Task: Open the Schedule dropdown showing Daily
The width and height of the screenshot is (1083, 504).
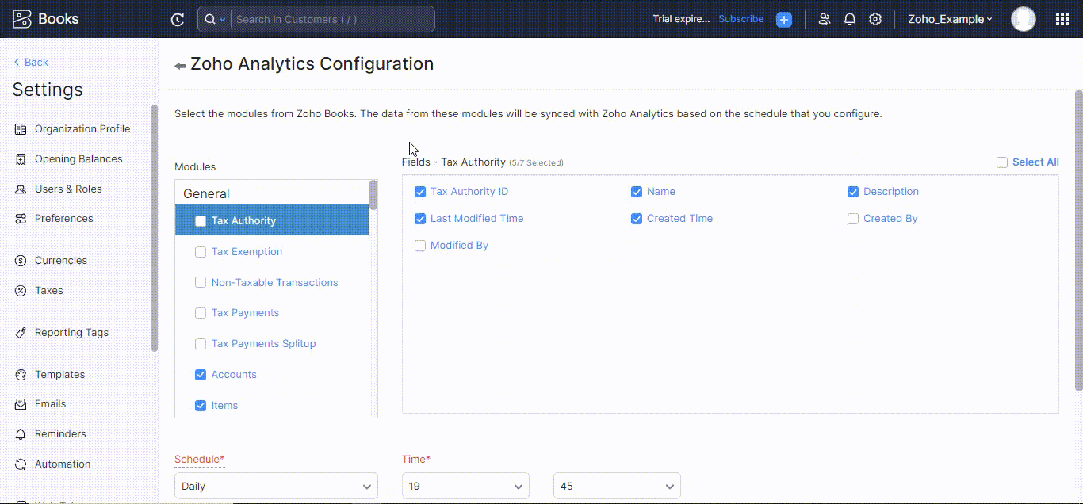Action: 276,486
